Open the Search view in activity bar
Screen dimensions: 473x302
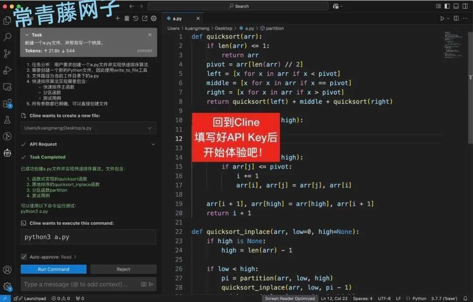click(x=7, y=37)
